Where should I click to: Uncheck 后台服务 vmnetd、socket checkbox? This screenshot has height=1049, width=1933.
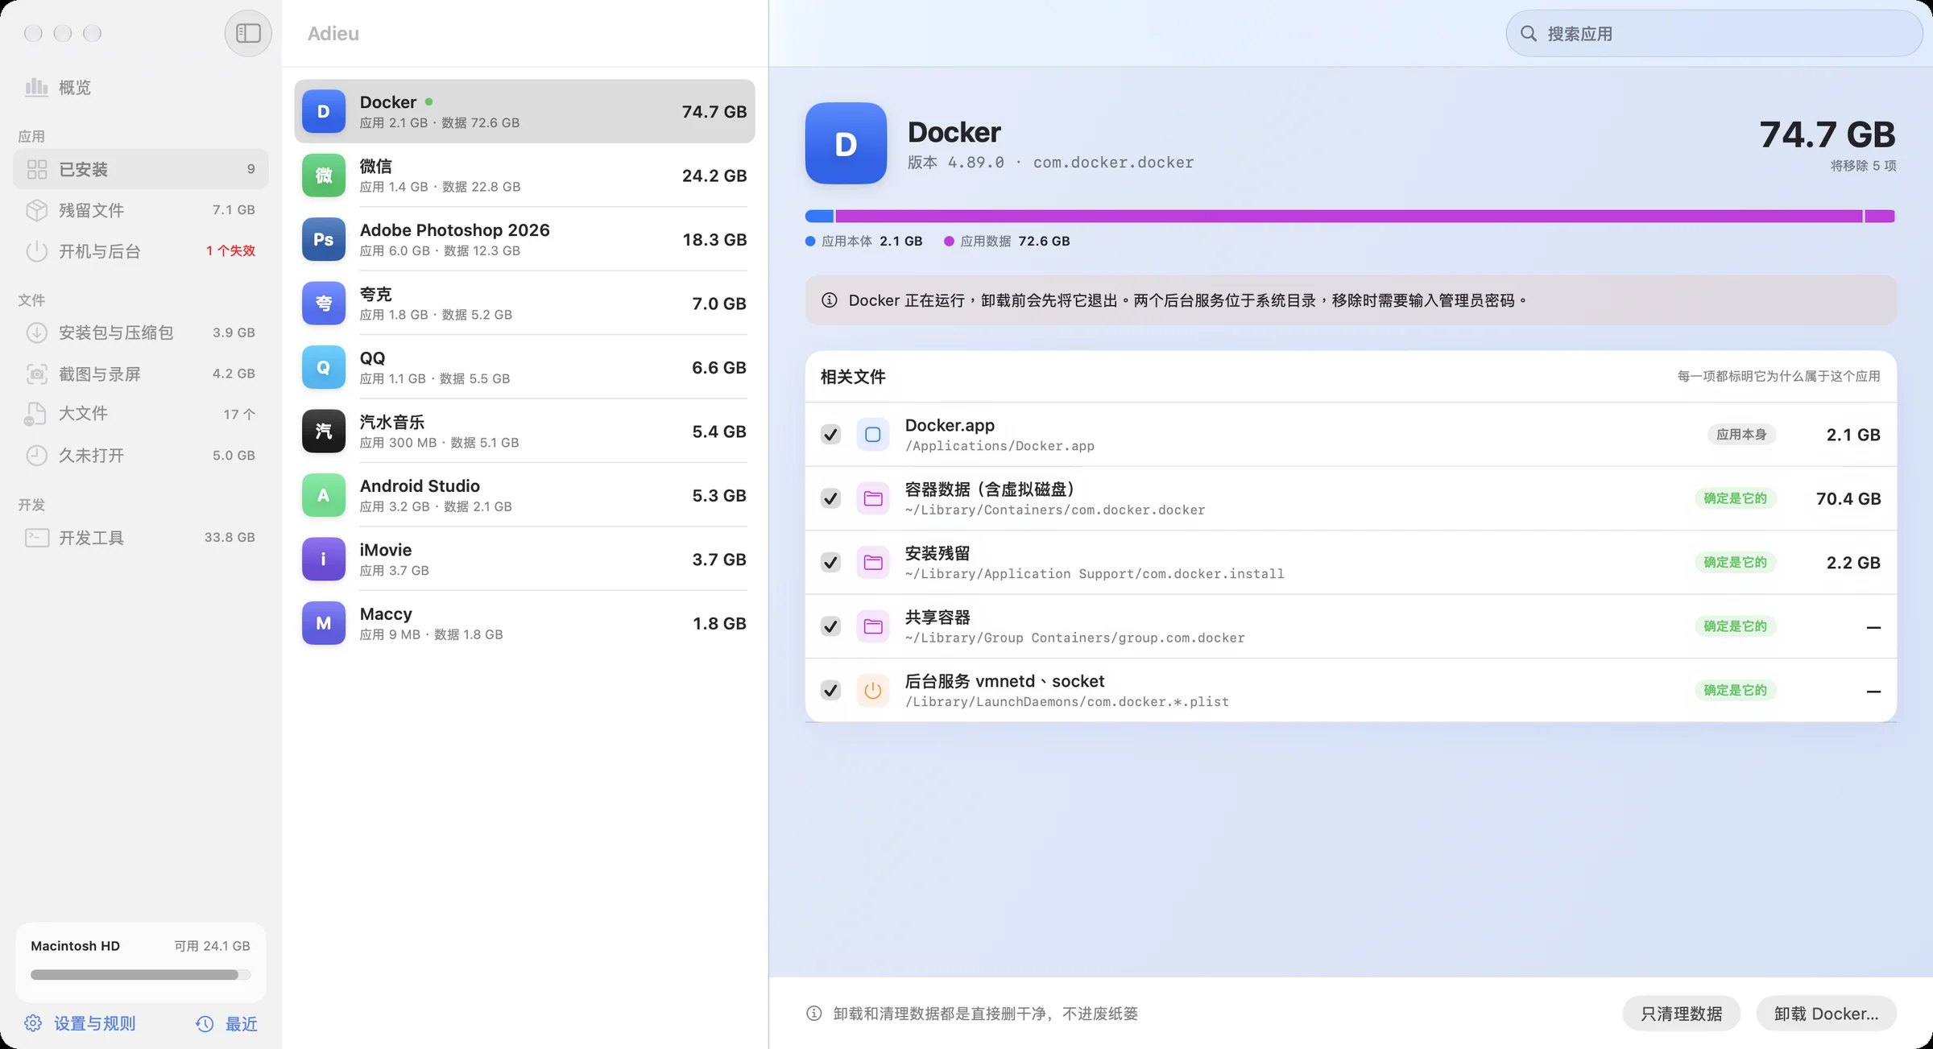coord(830,690)
